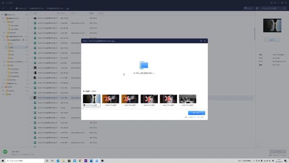The width and height of the screenshot is (289, 163).
Task: Click the search magnifier icon
Action: point(285,8)
